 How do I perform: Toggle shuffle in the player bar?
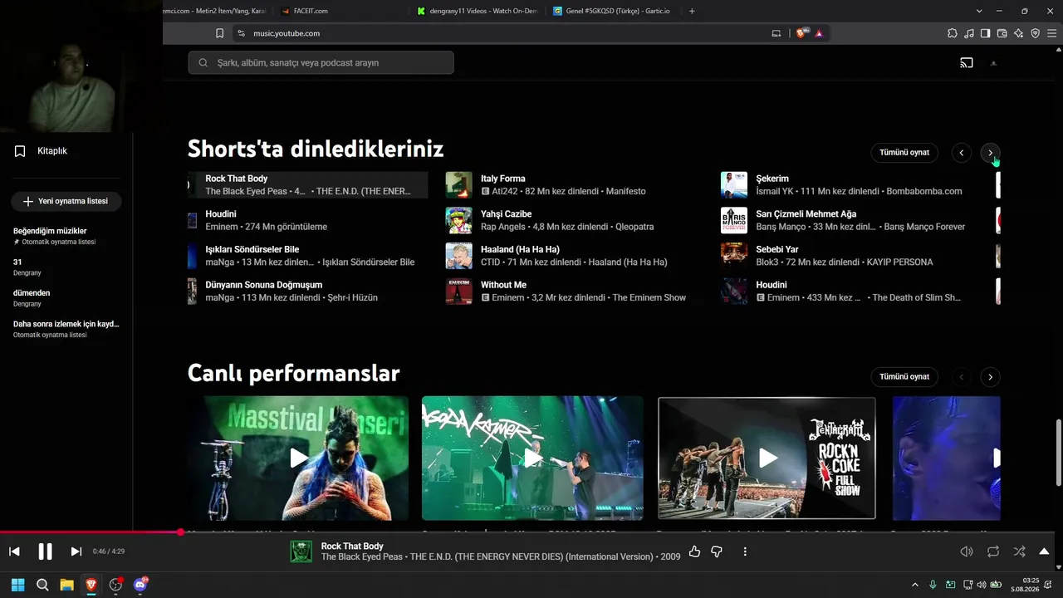coord(1019,551)
